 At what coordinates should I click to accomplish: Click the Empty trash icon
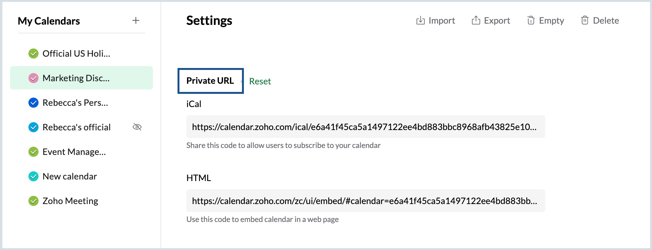pos(531,21)
